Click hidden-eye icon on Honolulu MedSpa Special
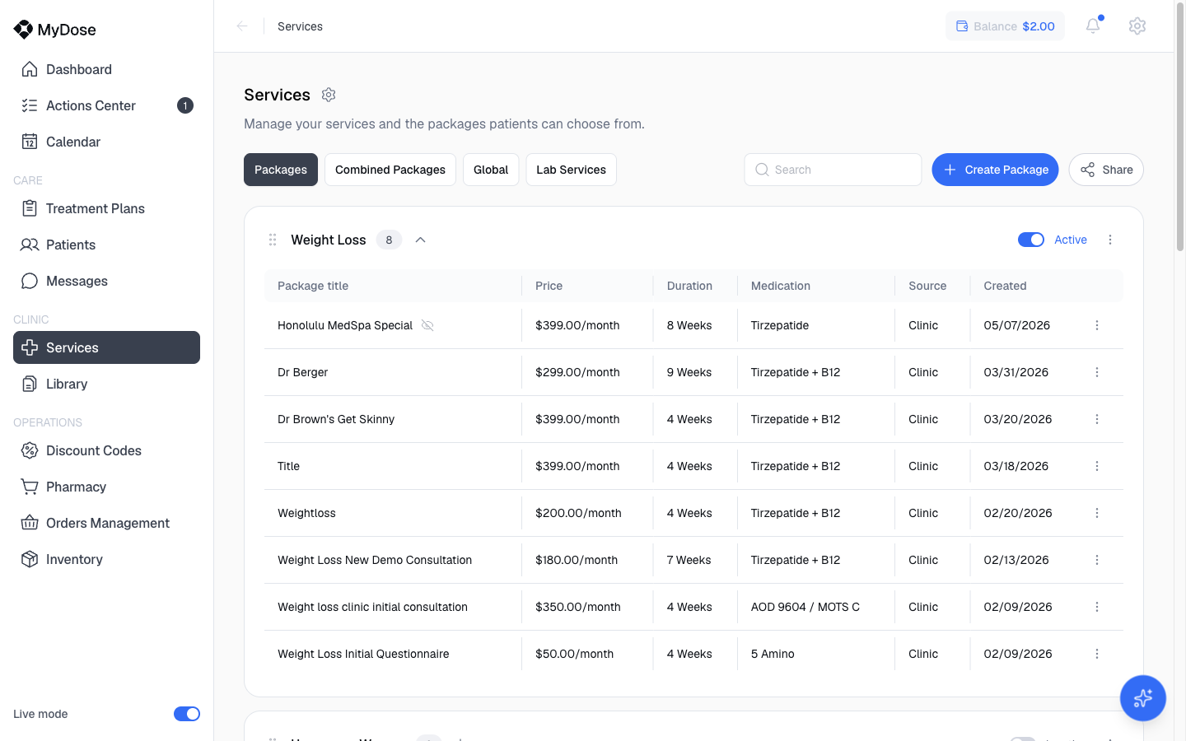1186x741 pixels. click(427, 325)
